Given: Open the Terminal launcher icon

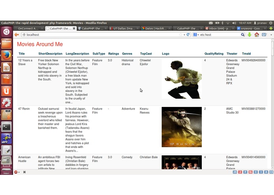Looking at the screenshot, I should pos(6,127).
